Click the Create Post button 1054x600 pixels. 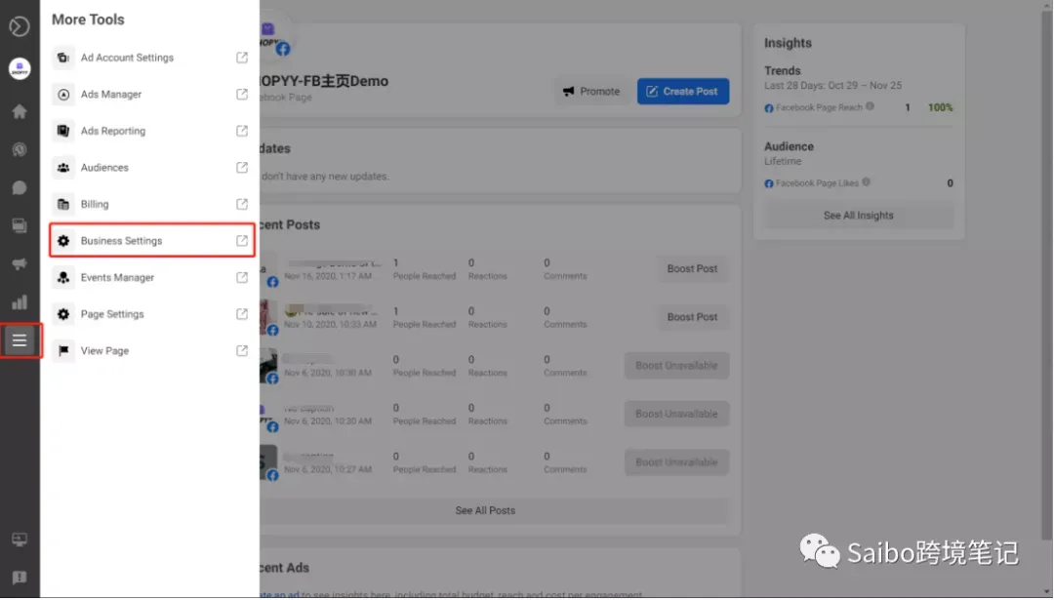(x=683, y=92)
